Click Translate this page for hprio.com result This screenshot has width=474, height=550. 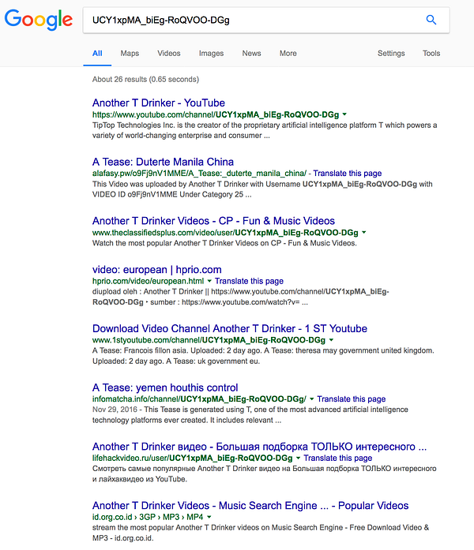click(x=249, y=281)
